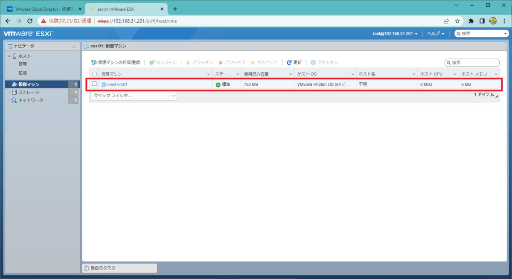Click the 0 MB host memory cell
512x279 pixels.
479,84
